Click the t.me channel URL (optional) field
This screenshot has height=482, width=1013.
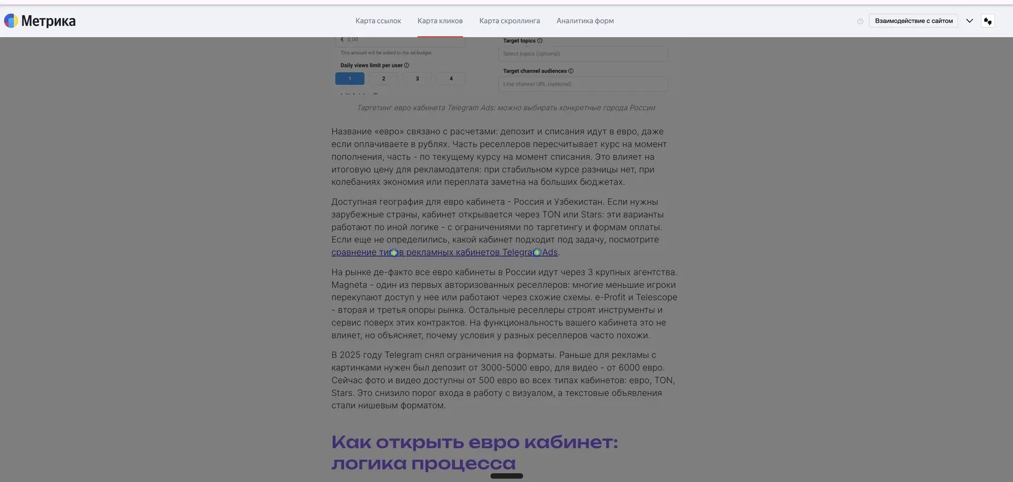[x=583, y=84]
